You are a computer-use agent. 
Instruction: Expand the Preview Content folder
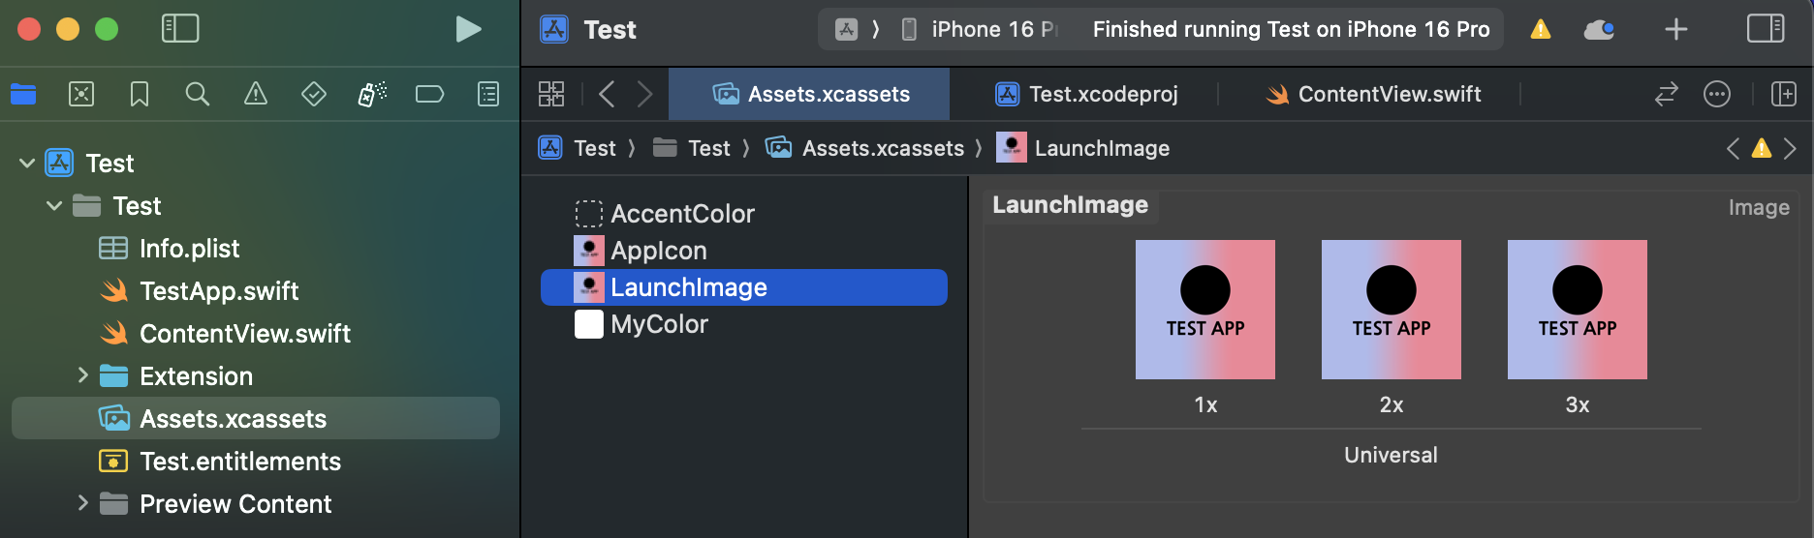click(82, 503)
